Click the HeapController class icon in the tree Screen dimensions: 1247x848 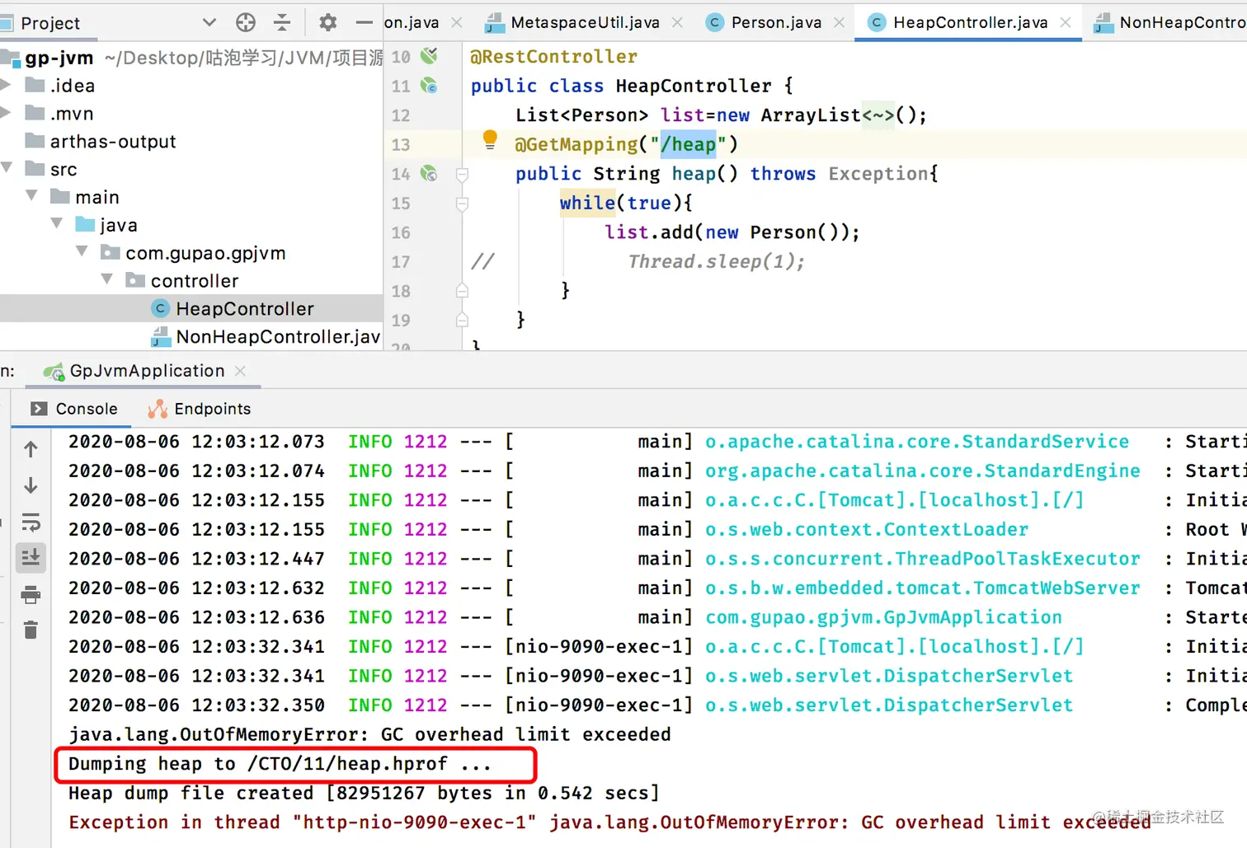[x=161, y=309]
